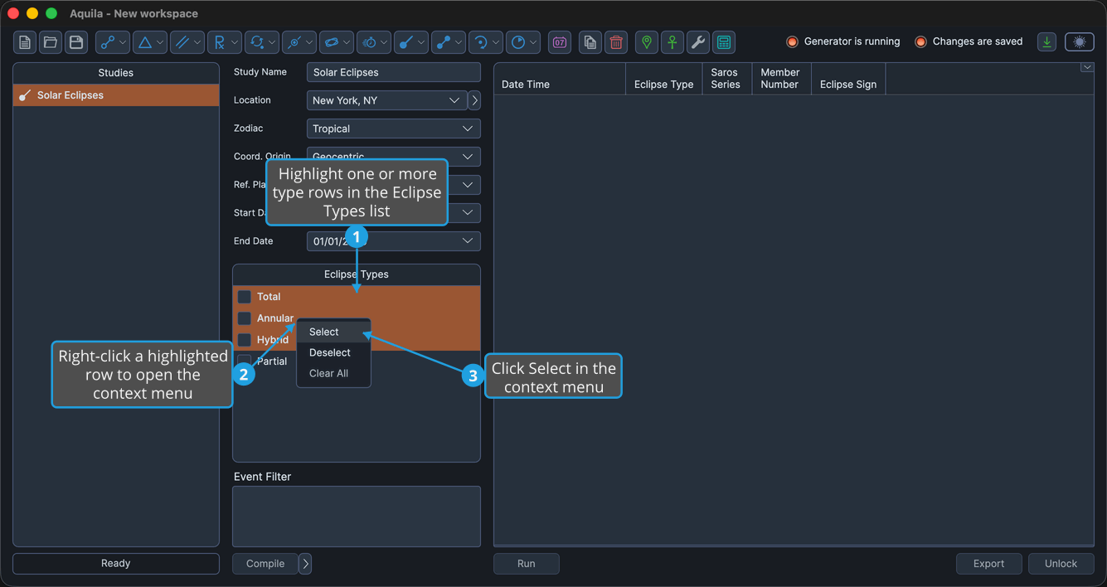Viewport: 1107px width, 587px height.
Task: Save workspace with floppy disk icon
Action: pyautogui.click(x=76, y=42)
